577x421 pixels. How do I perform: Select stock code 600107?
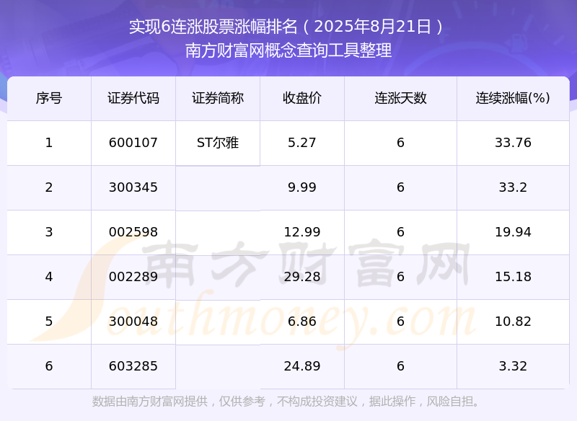133,143
